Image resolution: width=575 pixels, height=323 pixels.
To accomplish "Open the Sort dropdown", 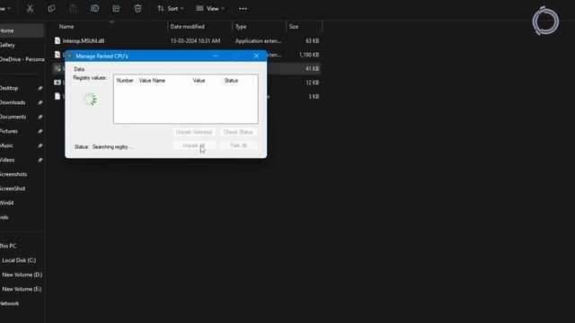I will (171, 8).
